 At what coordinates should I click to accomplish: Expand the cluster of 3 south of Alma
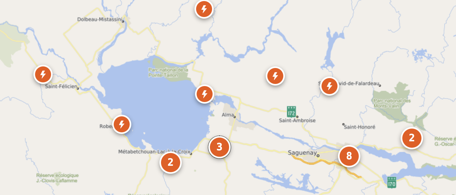(219, 147)
